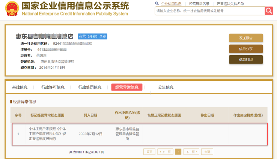277x159 pixels.
Task: Switch to the 行政许可信息 tab
Action: (x=53, y=87)
